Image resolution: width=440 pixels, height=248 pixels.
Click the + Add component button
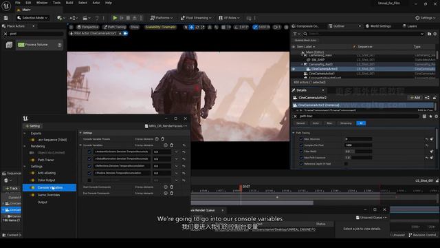click(415, 98)
